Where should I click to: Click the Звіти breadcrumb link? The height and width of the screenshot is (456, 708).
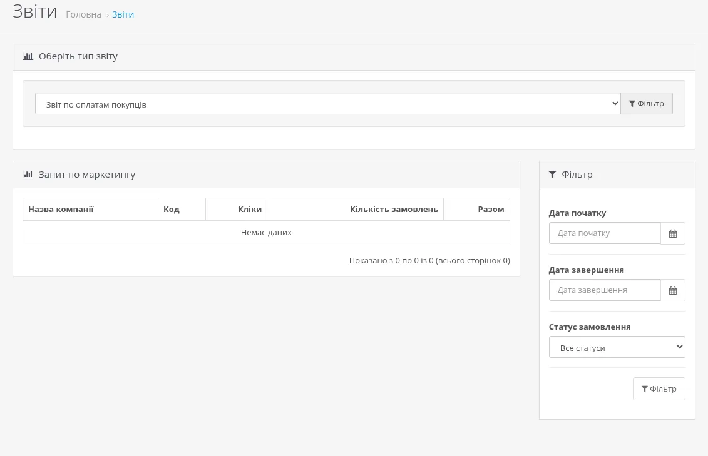tap(123, 14)
